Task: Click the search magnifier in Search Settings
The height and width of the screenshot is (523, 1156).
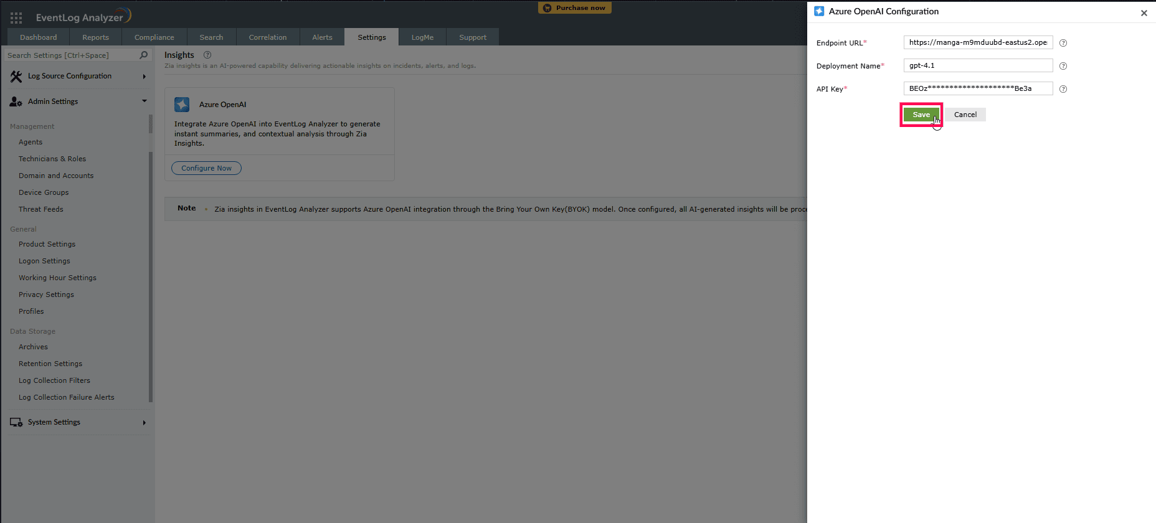Action: 144,55
